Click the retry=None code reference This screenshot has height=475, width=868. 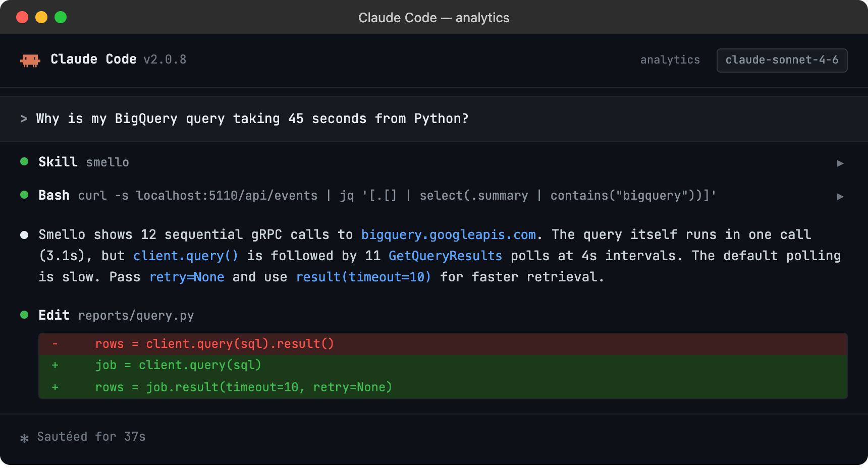187,277
